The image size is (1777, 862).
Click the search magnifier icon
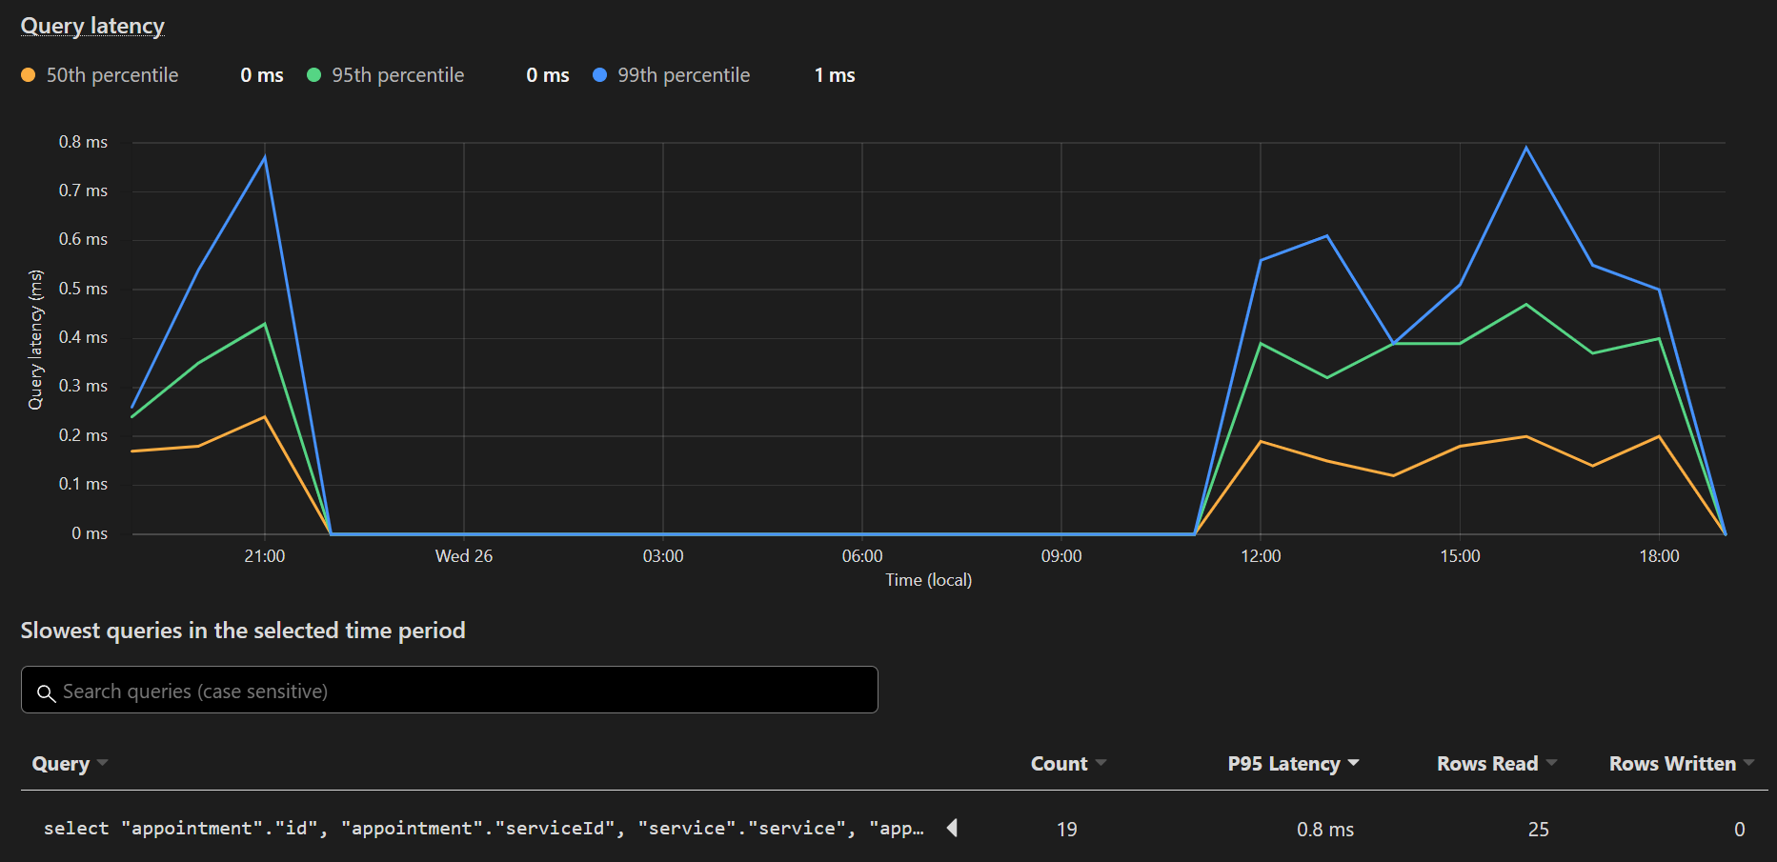46,692
